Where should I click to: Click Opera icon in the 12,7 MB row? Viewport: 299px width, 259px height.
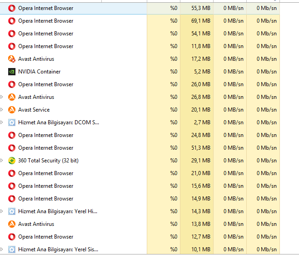click(x=12, y=237)
